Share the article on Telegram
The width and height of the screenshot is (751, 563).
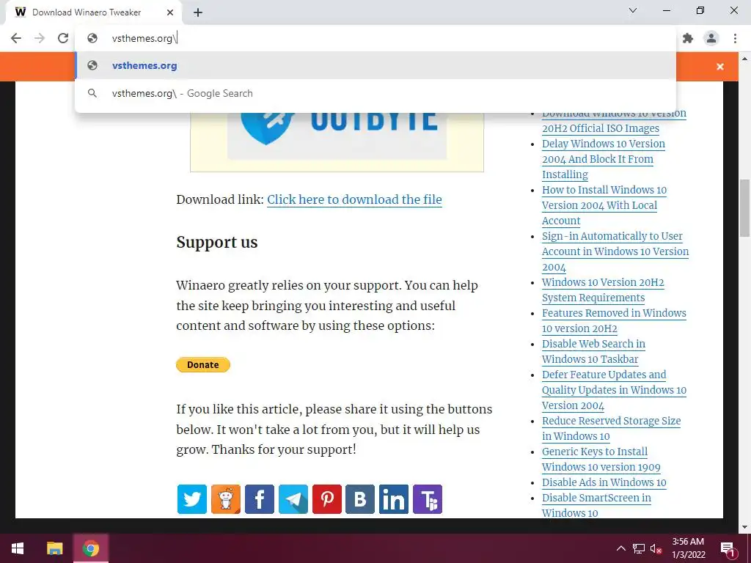pos(293,498)
